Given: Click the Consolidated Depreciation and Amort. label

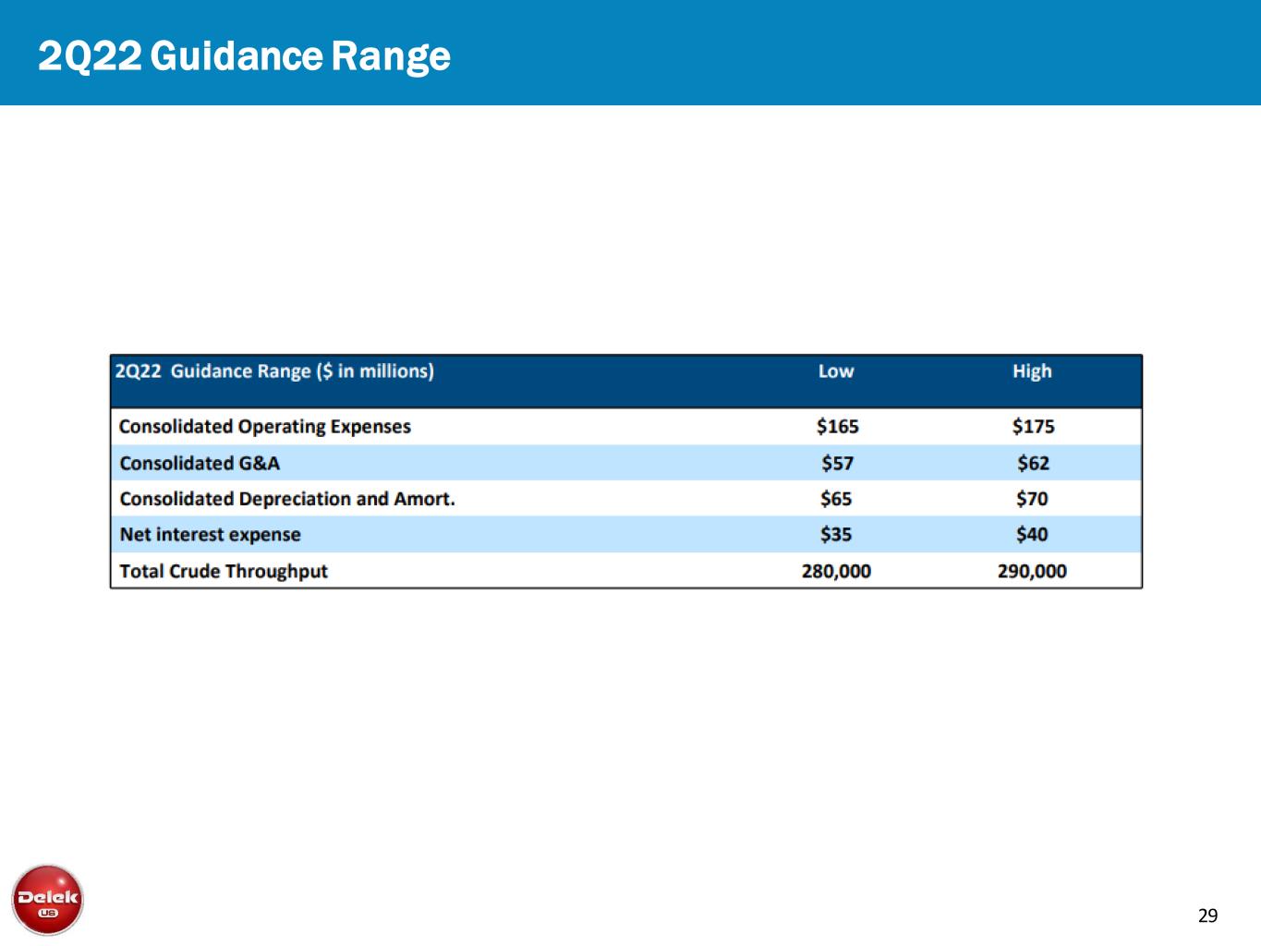Looking at the screenshot, I should click(287, 499).
